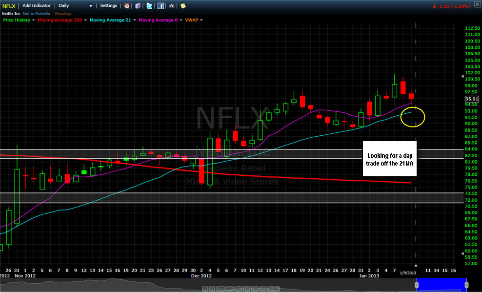The image size is (482, 293).
Task: Share the chart via Twitter icon
Action: [149, 5]
